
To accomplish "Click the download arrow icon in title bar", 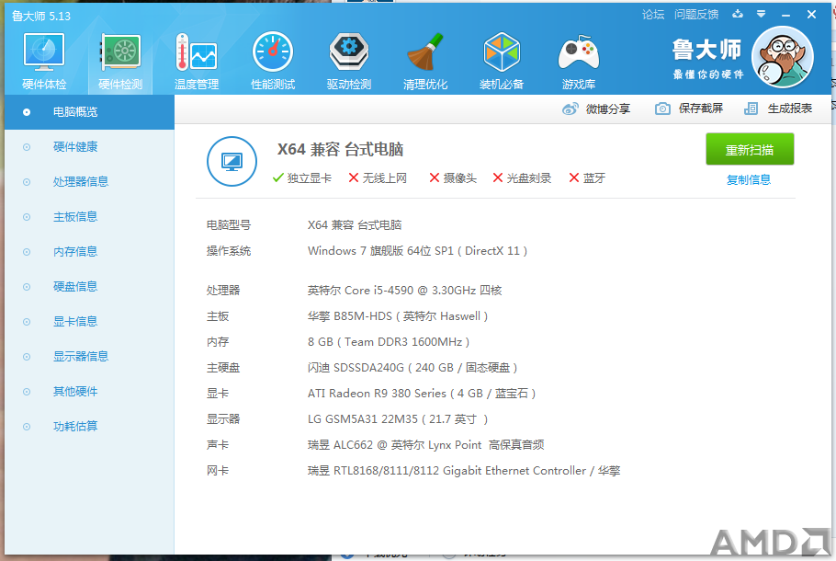I will [x=738, y=14].
